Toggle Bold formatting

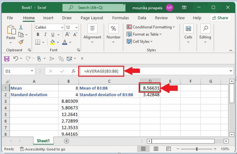tap(38, 34)
